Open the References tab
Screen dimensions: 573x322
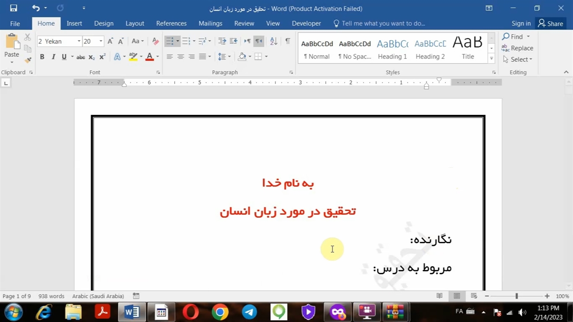point(171,23)
